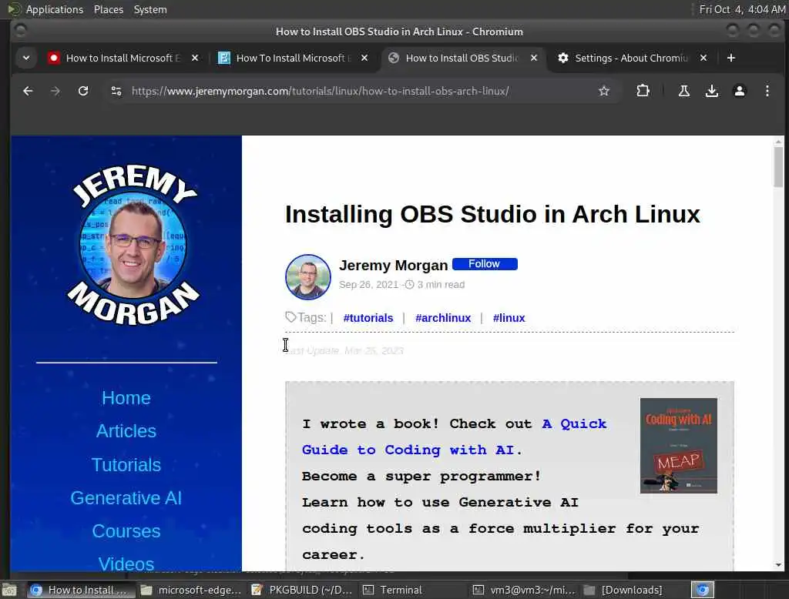Open the Downloads toolbar icon

(x=711, y=91)
